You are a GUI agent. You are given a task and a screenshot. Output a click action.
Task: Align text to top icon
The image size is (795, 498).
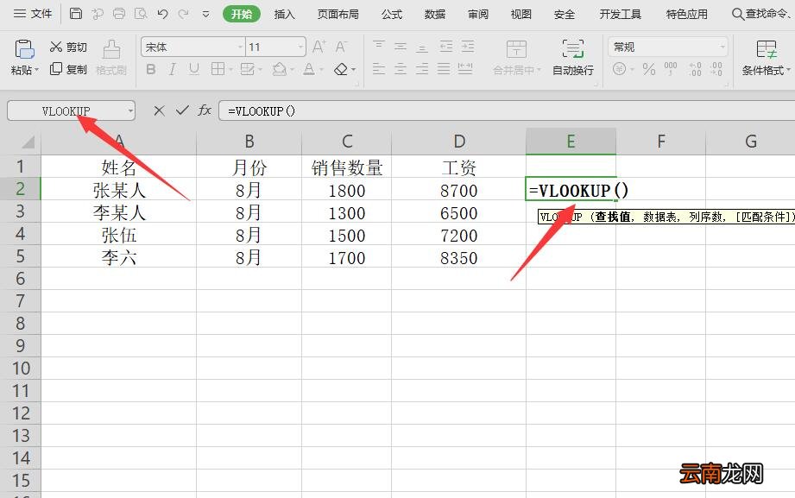(379, 47)
